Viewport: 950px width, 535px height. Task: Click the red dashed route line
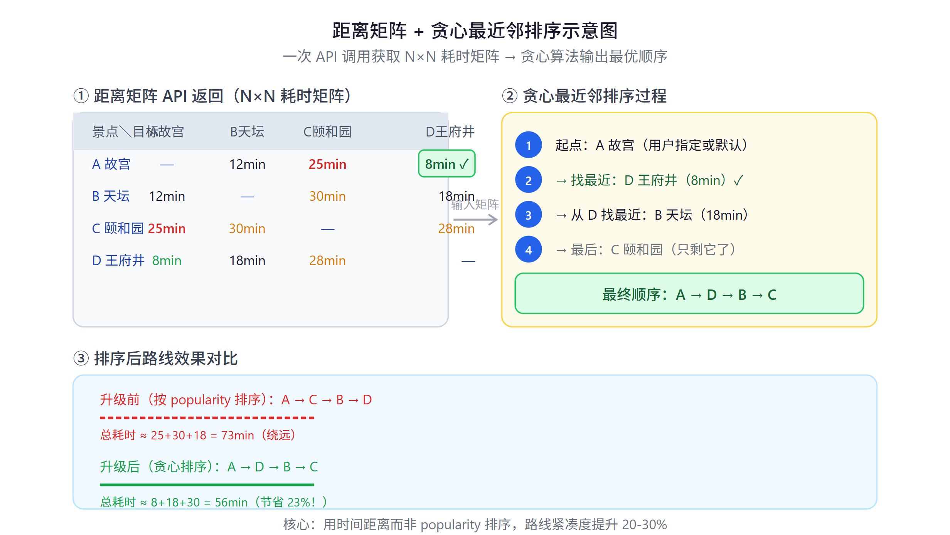[207, 418]
